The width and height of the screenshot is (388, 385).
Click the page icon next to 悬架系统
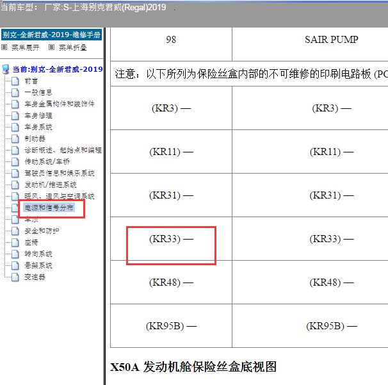[15, 265]
